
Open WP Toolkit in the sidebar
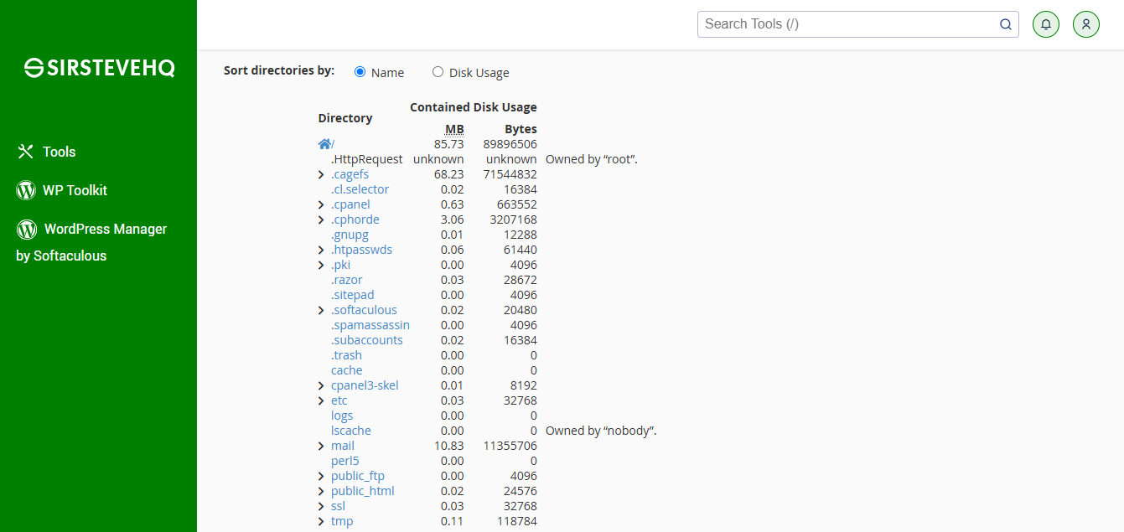pos(75,190)
